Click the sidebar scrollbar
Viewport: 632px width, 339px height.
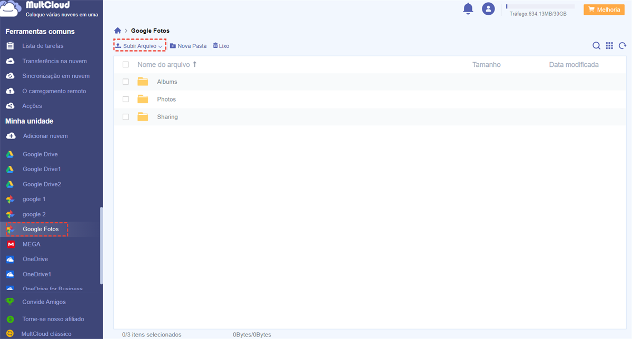click(101, 246)
